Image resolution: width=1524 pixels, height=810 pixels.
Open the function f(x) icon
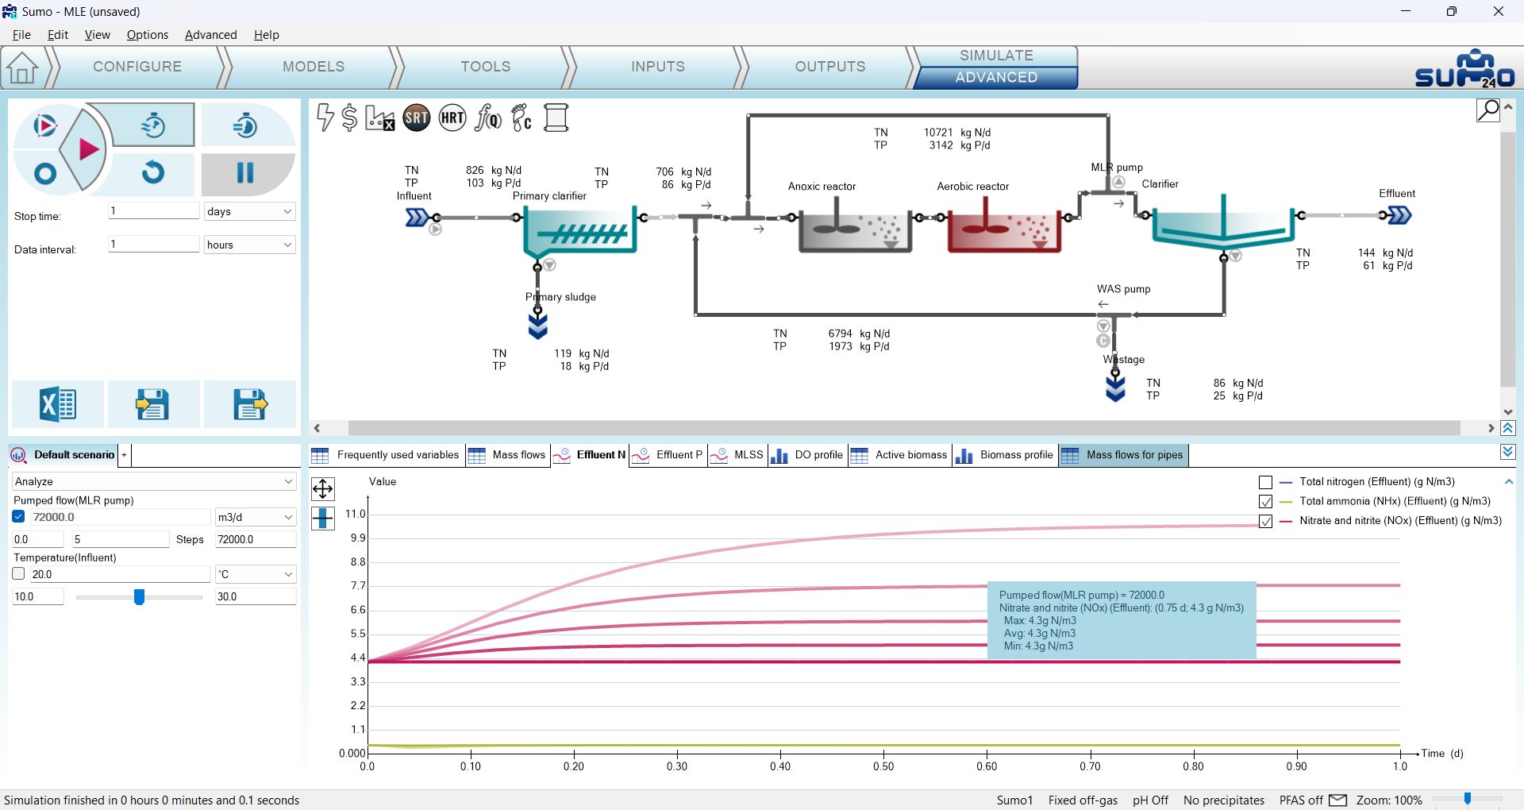[x=488, y=118]
